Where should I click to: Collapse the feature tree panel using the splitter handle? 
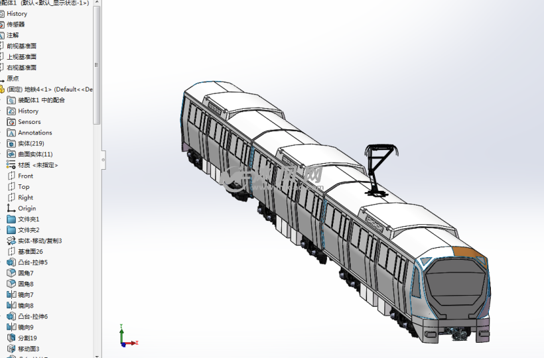[103, 159]
